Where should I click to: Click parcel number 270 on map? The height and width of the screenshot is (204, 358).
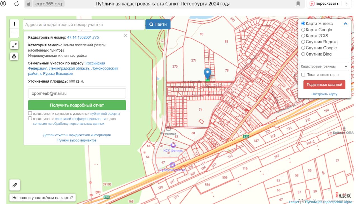(175, 67)
